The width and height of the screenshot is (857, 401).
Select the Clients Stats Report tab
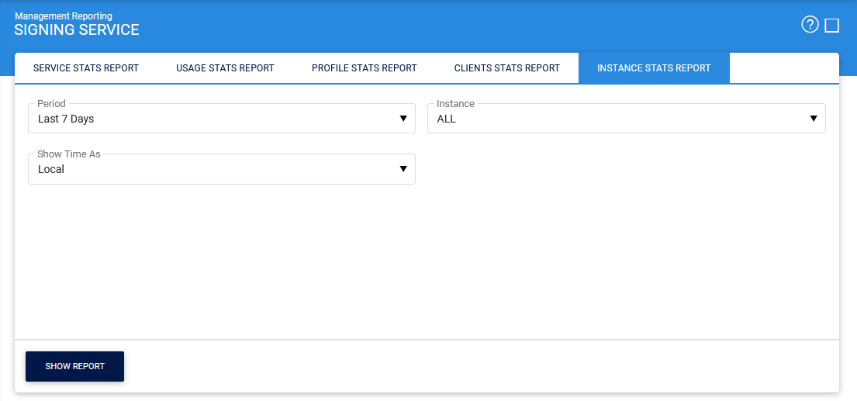pos(507,68)
